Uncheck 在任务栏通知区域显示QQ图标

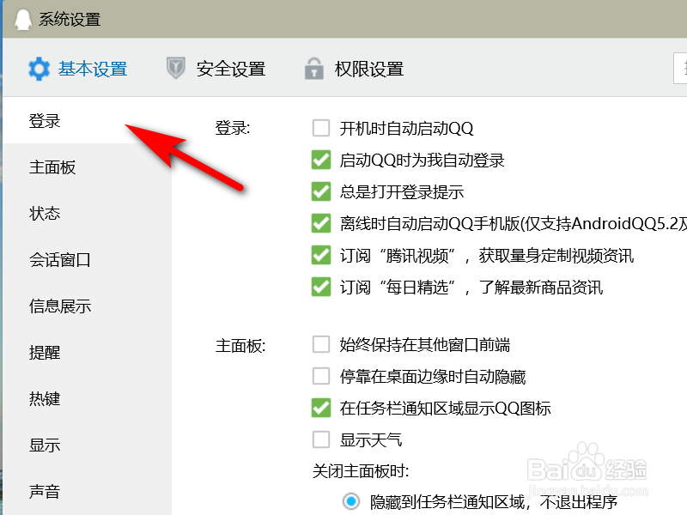tap(321, 409)
